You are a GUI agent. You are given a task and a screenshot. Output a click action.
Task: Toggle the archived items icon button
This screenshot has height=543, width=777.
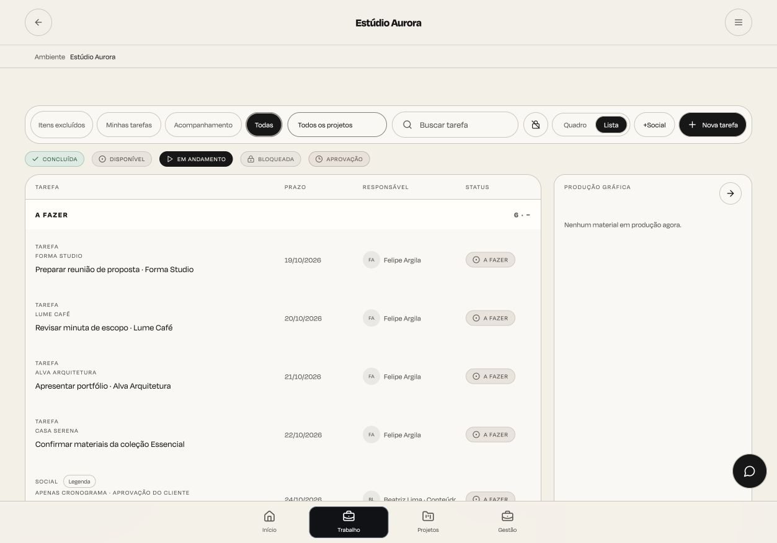point(536,125)
